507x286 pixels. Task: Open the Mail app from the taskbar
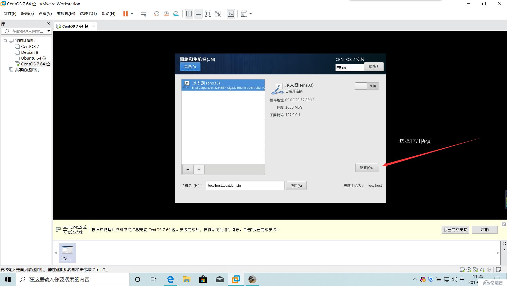(x=219, y=279)
